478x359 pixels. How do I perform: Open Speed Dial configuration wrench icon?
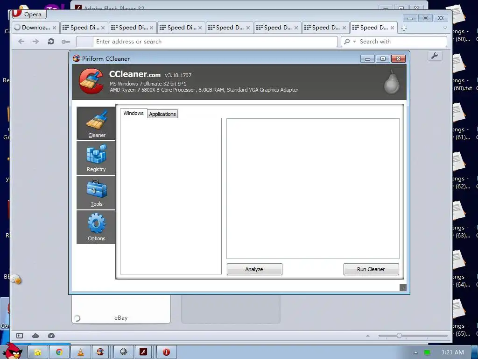[435, 56]
